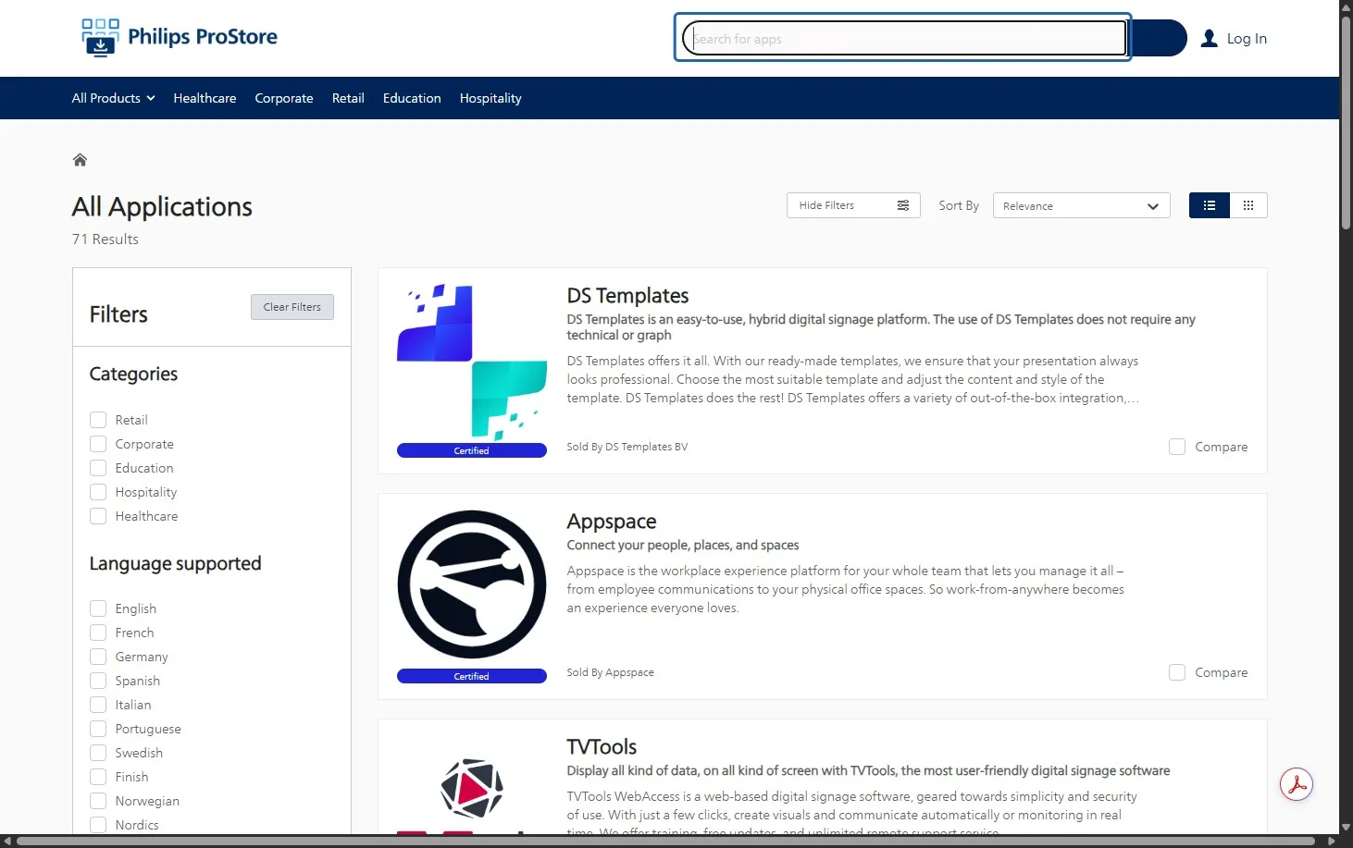The width and height of the screenshot is (1353, 848).
Task: Expand the All Products dropdown menu
Action: click(113, 98)
